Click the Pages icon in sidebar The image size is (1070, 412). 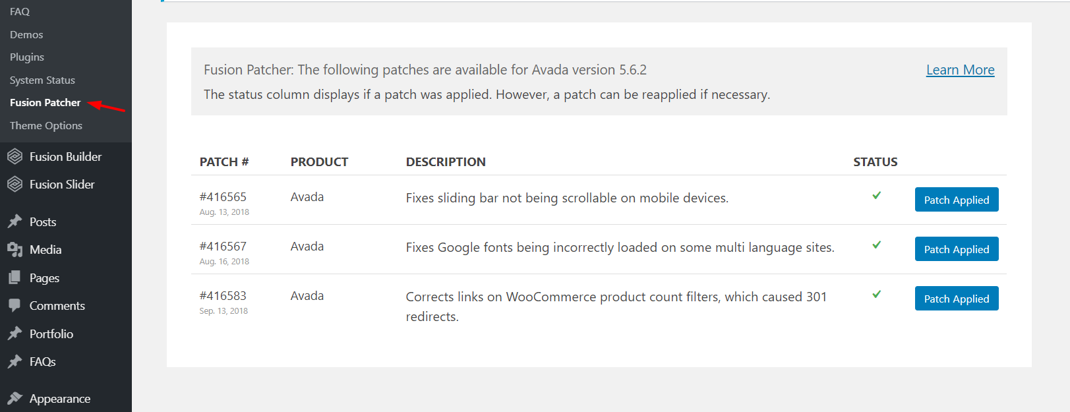point(15,278)
